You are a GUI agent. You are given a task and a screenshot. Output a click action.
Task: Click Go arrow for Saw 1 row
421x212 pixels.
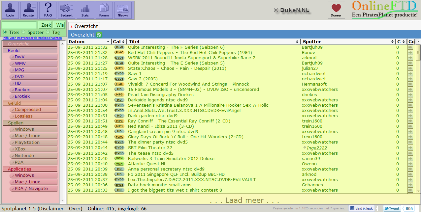410,74
